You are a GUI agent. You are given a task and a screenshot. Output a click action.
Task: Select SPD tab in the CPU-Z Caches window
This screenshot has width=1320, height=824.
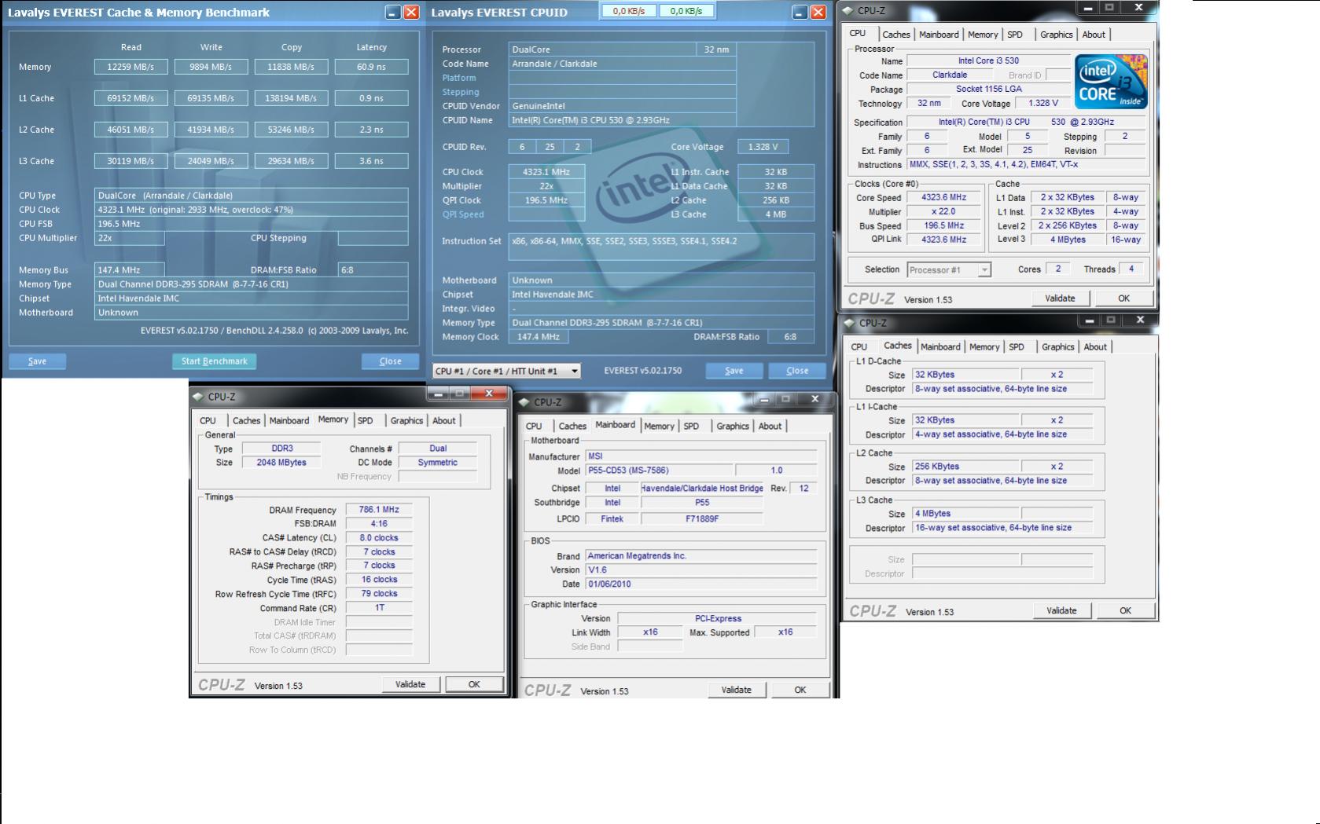(1017, 347)
